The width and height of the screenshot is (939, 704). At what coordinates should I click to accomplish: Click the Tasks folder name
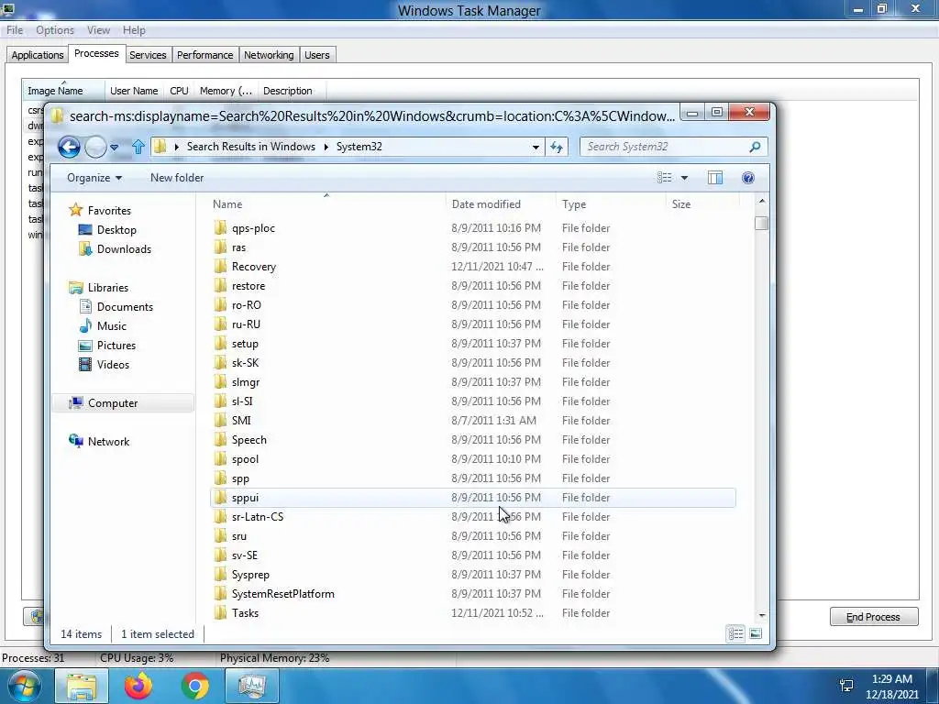coord(245,613)
